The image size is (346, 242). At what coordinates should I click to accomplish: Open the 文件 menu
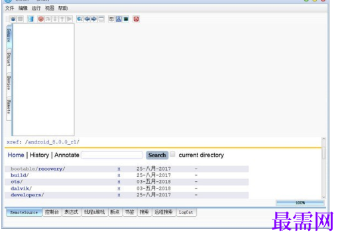tap(9, 8)
